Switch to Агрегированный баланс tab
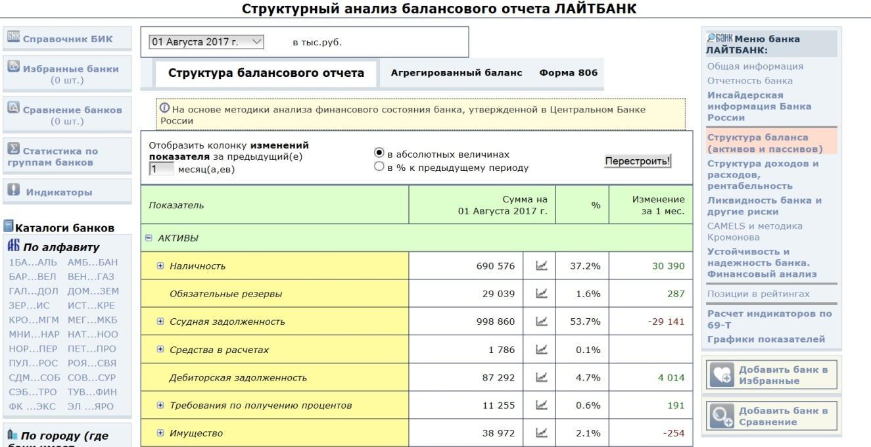 click(x=456, y=73)
